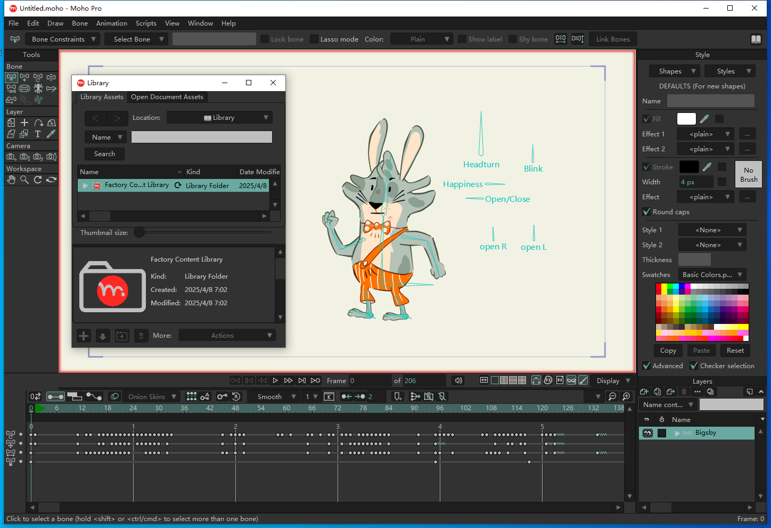
Task: Select the Hand pan workspace tool
Action: click(11, 180)
